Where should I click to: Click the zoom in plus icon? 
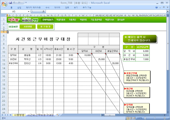[165, 118]
